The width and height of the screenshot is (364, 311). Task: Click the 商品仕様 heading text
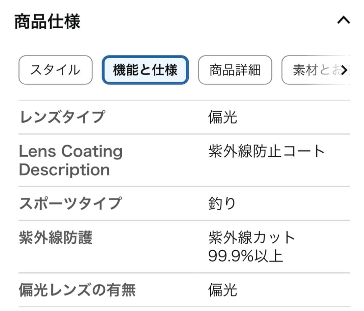click(47, 22)
